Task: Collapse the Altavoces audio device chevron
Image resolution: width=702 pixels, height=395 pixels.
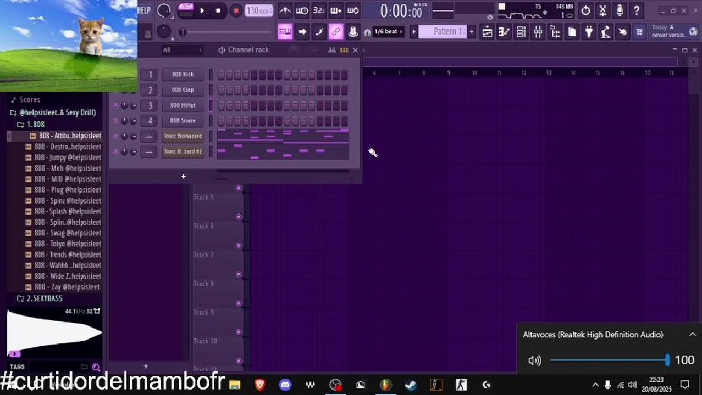Action: pyautogui.click(x=692, y=334)
